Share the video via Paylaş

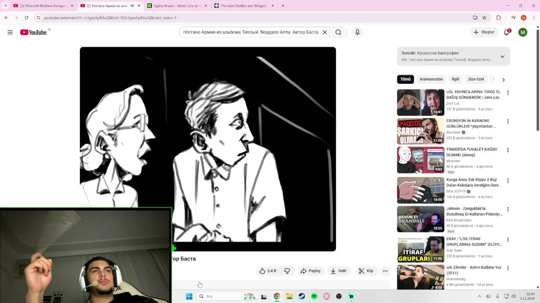(311, 271)
